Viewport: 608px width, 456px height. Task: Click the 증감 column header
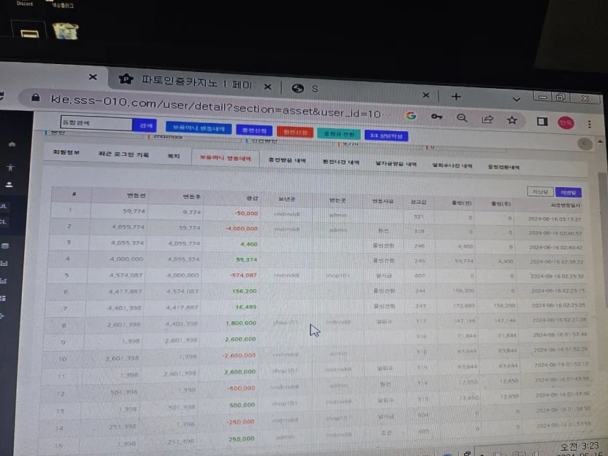coord(252,198)
